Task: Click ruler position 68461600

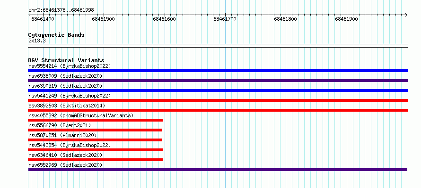Action: click(164, 19)
